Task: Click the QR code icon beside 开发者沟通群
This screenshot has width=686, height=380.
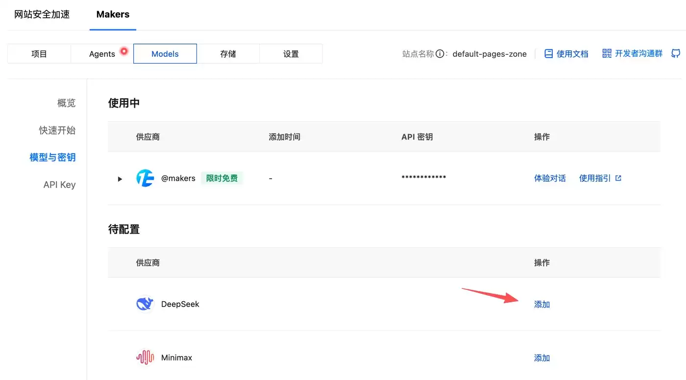Action: point(607,53)
